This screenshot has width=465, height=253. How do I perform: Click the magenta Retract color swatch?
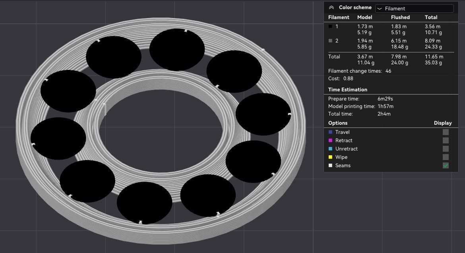click(x=330, y=141)
